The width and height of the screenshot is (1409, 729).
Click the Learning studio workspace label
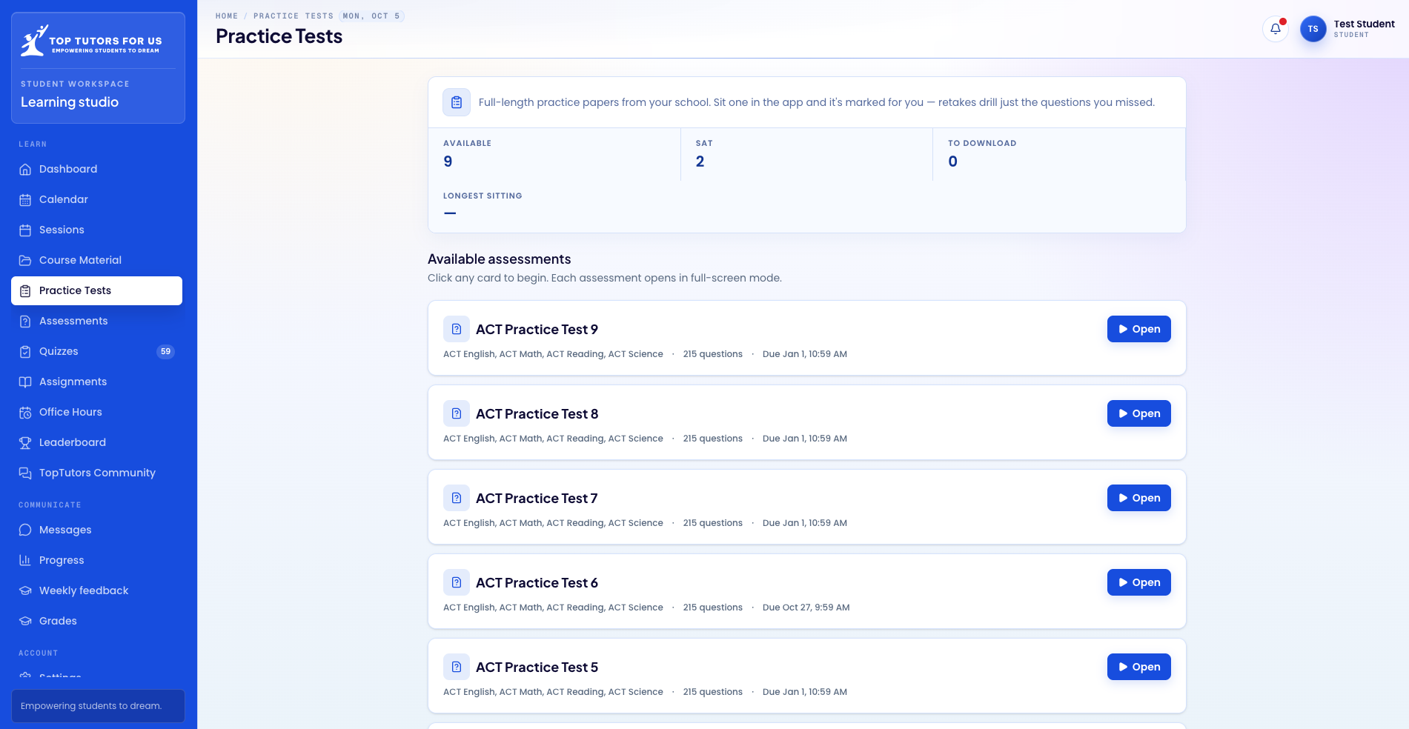point(70,102)
